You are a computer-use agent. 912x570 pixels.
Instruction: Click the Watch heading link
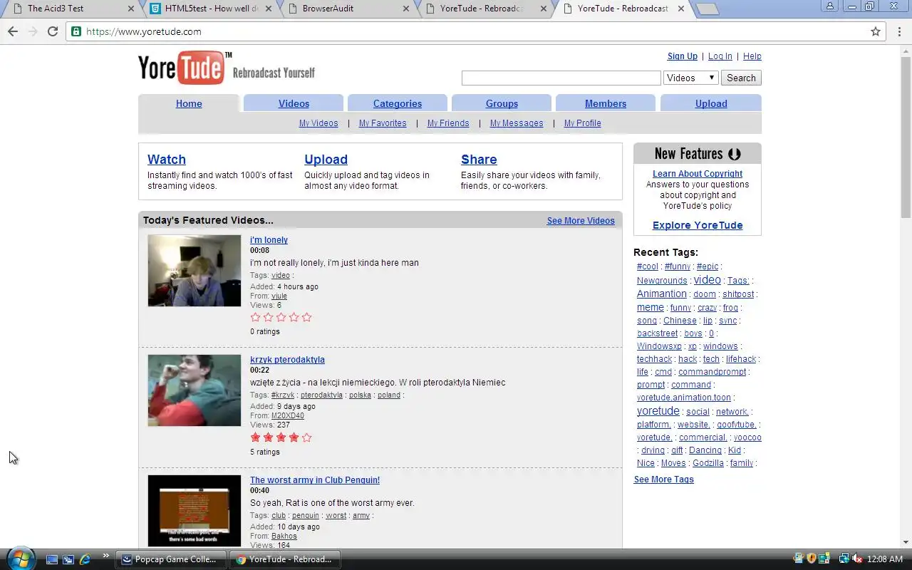(167, 160)
